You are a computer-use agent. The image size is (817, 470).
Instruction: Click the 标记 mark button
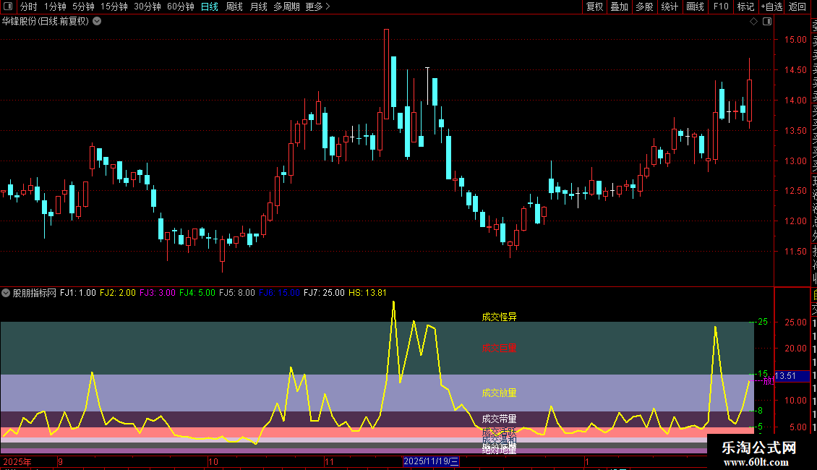pyautogui.click(x=745, y=7)
